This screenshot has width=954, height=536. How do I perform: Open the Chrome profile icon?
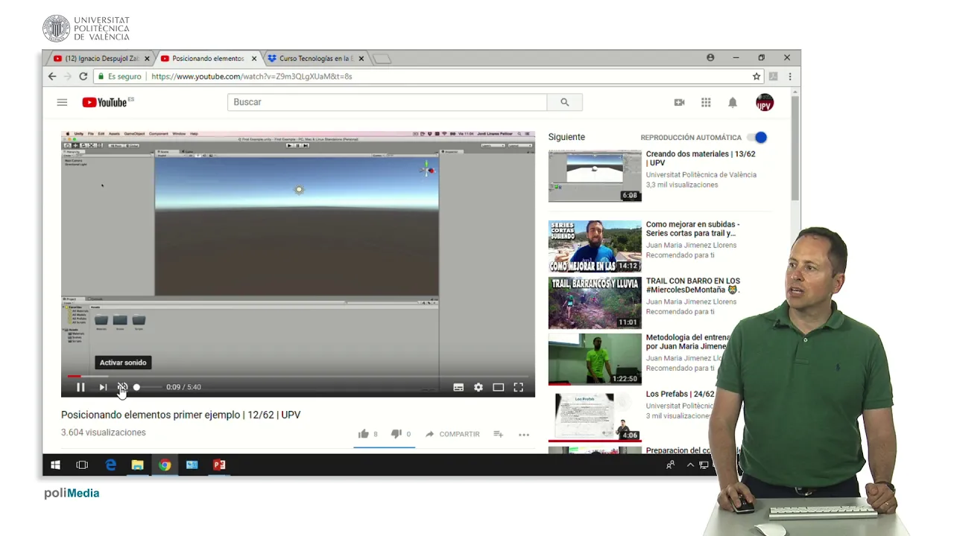pyautogui.click(x=710, y=57)
